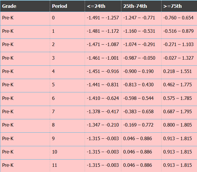Select the Period 7 cell
Screen dimensions: 197x172
coord(53,111)
